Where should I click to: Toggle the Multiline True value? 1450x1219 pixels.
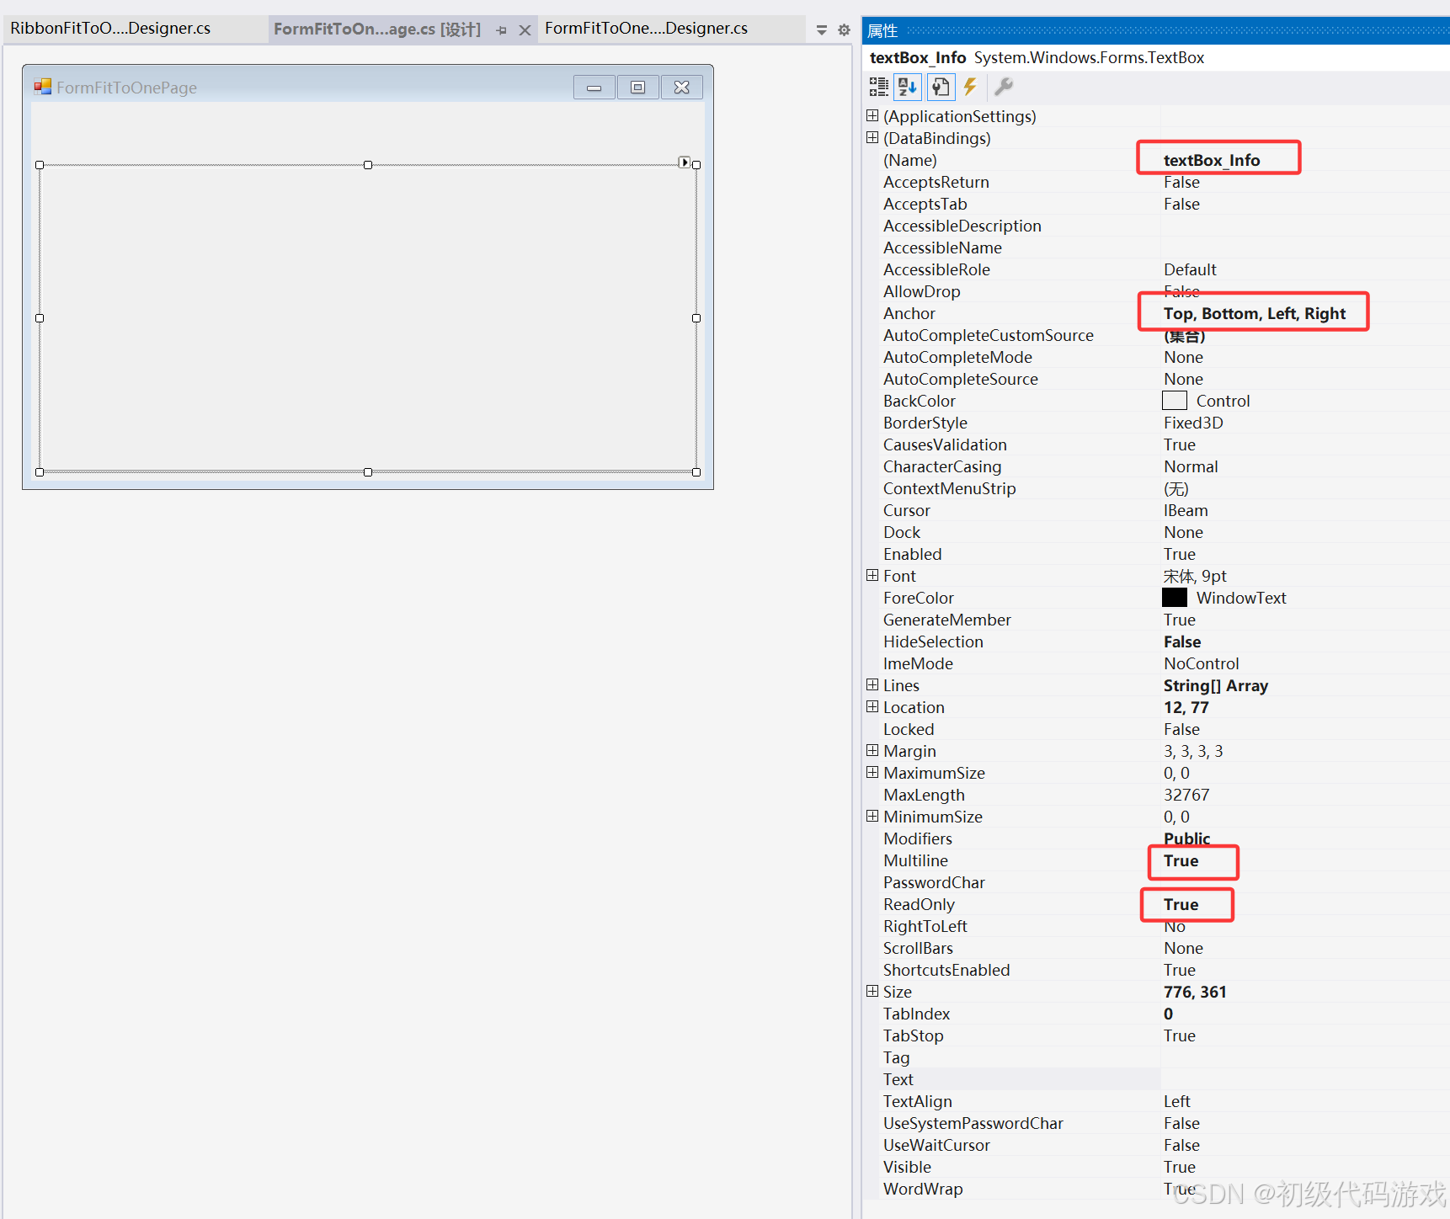1181,860
